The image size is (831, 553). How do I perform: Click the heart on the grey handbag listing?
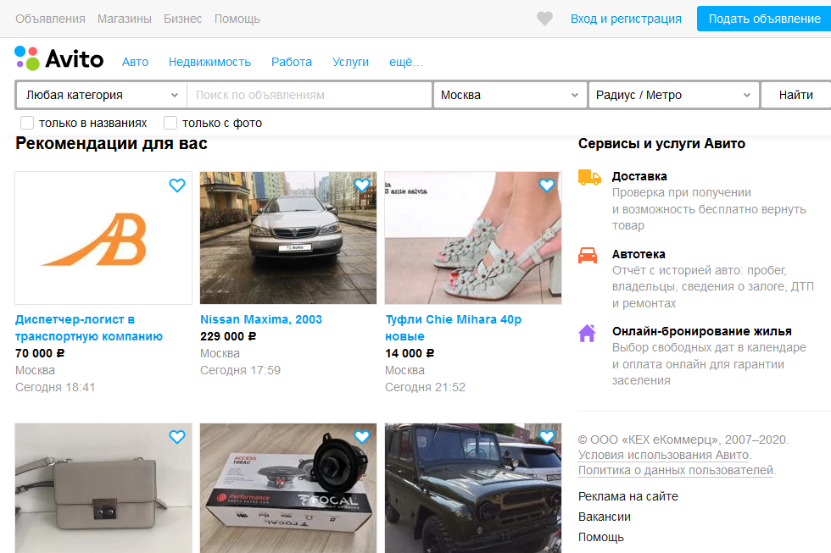[177, 437]
